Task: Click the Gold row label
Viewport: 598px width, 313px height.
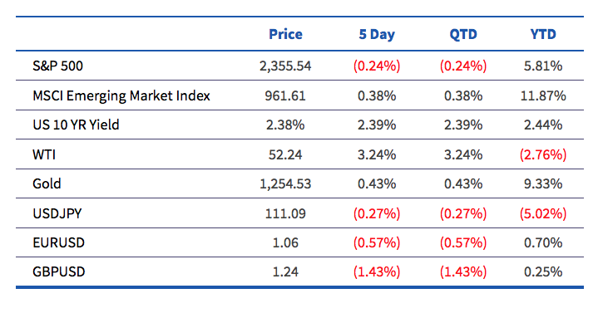Action: point(47,184)
